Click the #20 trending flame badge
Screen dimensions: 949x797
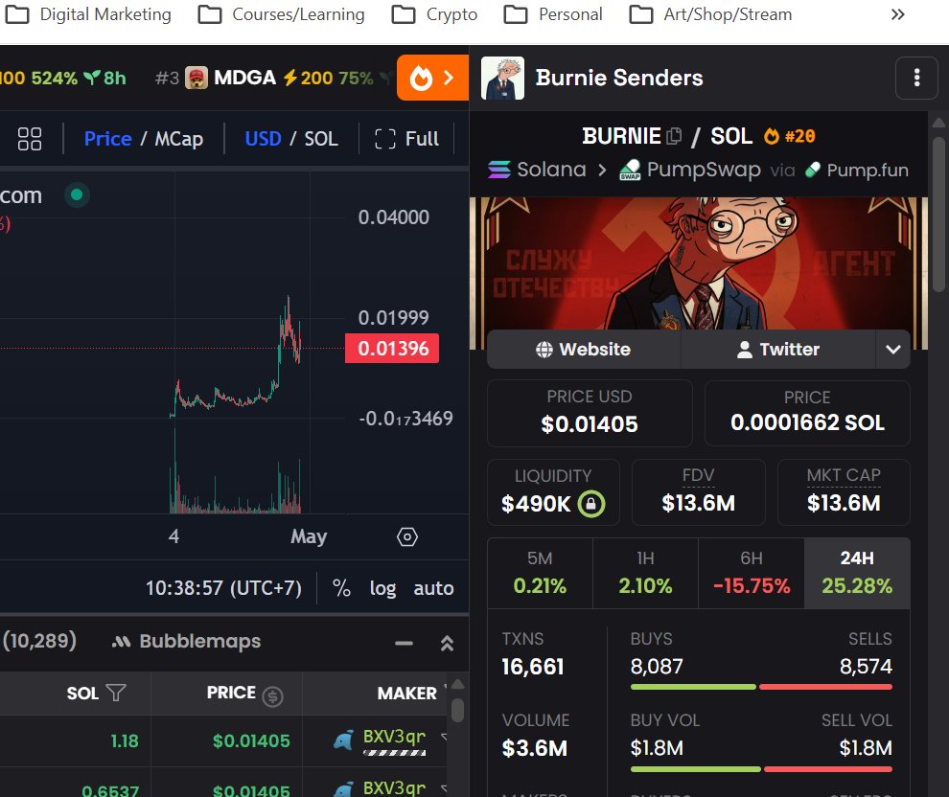click(x=789, y=136)
